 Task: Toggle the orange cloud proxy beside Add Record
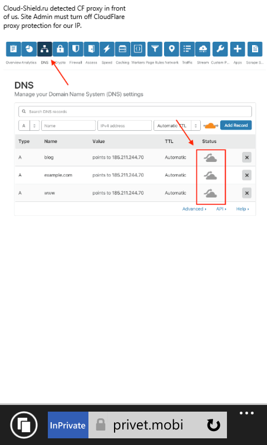click(x=210, y=126)
